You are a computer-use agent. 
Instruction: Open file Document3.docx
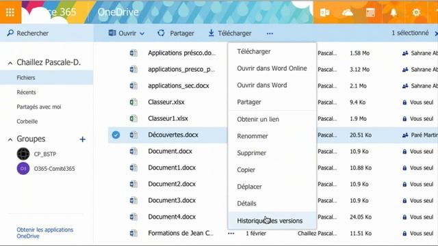click(172, 200)
